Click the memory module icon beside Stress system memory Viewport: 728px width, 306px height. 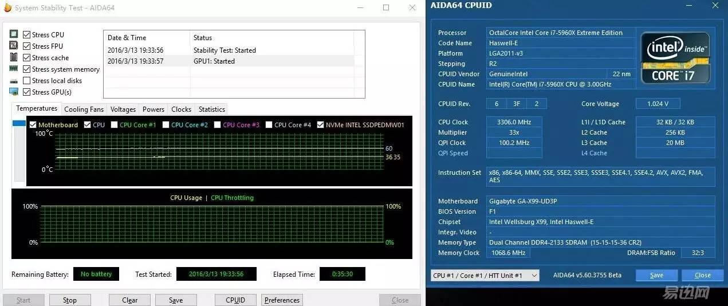click(x=14, y=69)
